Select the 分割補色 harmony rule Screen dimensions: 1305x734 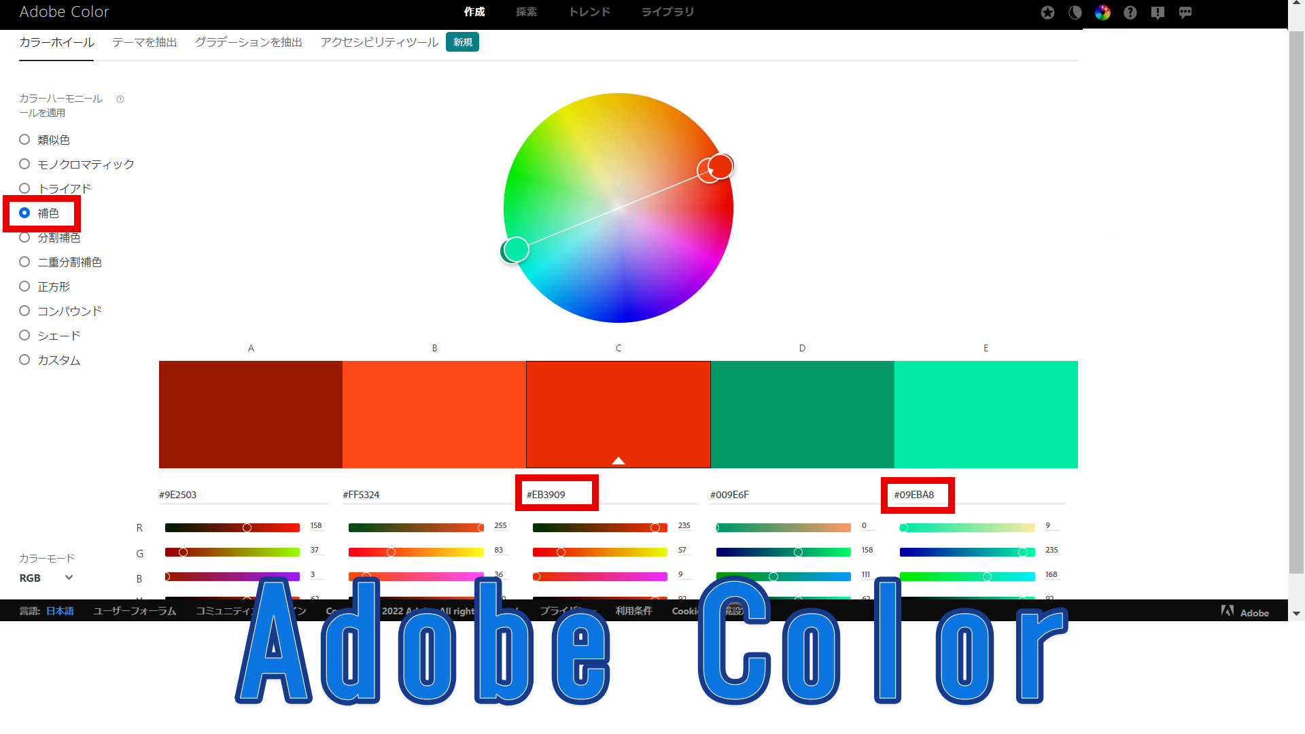point(50,237)
